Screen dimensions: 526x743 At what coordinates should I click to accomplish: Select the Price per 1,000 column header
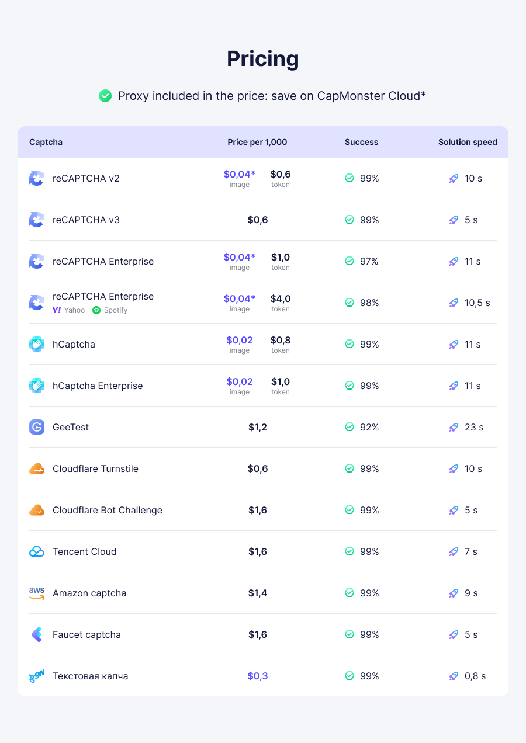coord(257,142)
